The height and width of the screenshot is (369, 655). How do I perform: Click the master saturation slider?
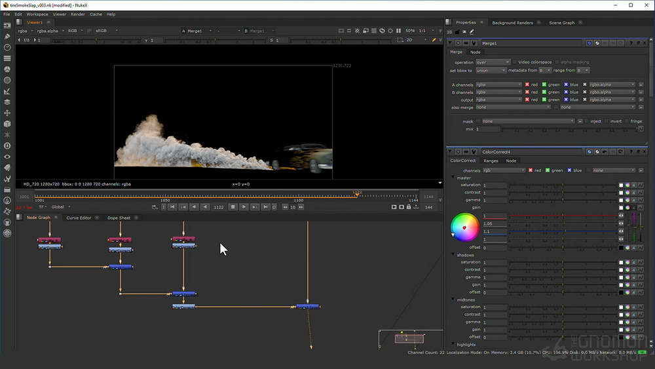point(563,185)
